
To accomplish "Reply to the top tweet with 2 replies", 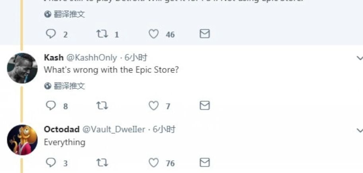I will [51, 35].
